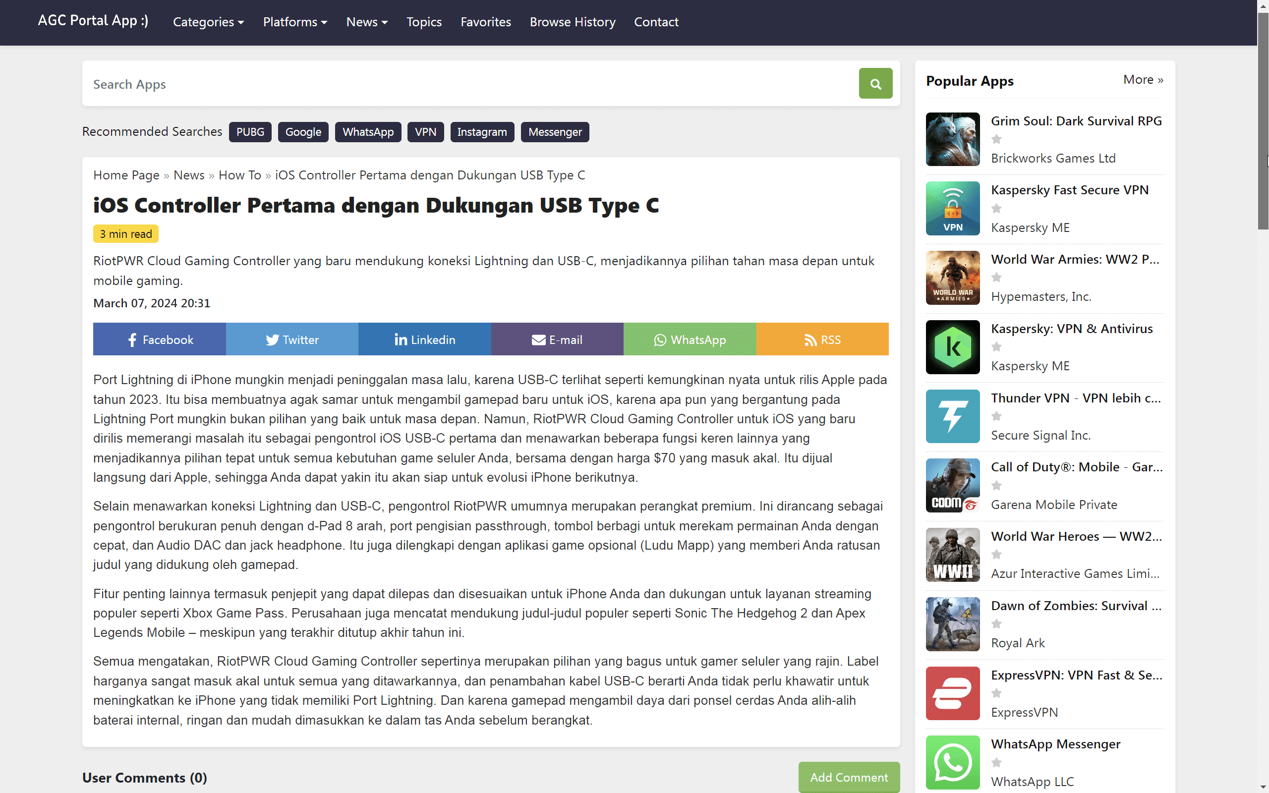The height and width of the screenshot is (793, 1269).
Task: Click 'Secure Signal Inc.' developer text
Action: coord(1041,435)
